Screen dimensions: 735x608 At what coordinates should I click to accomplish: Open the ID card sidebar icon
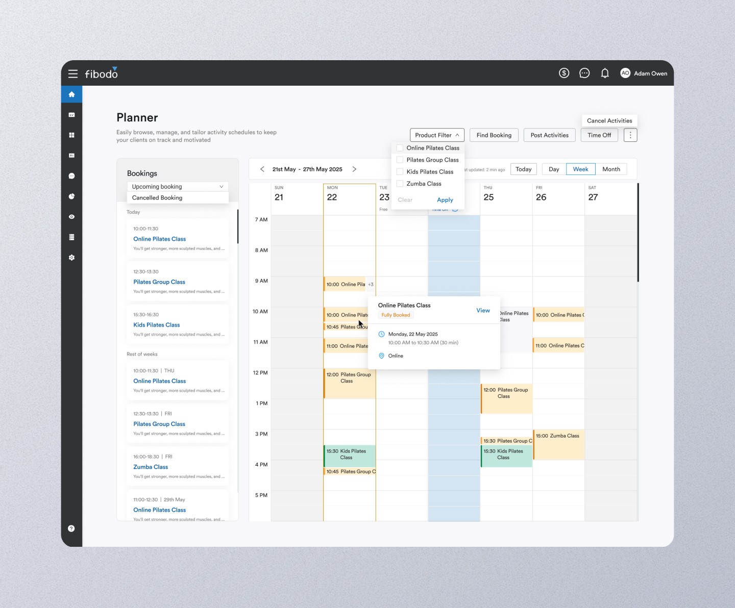pos(71,156)
